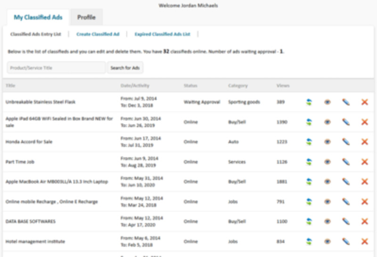377x257 pixels.
Task: Click the 1390 views value
Action: pos(282,122)
